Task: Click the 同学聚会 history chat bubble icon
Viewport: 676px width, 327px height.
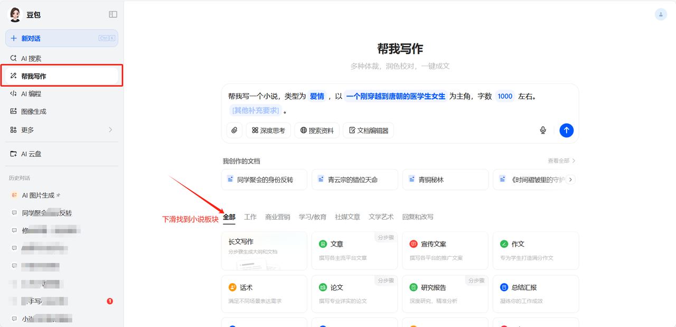Action: click(x=14, y=213)
